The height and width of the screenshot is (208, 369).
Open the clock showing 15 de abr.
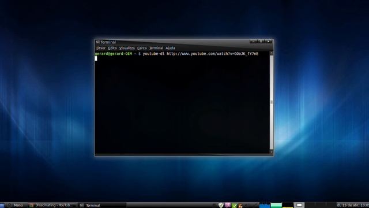[x=352, y=205]
